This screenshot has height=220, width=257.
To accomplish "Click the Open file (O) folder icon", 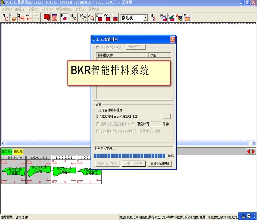I will coord(14,17).
